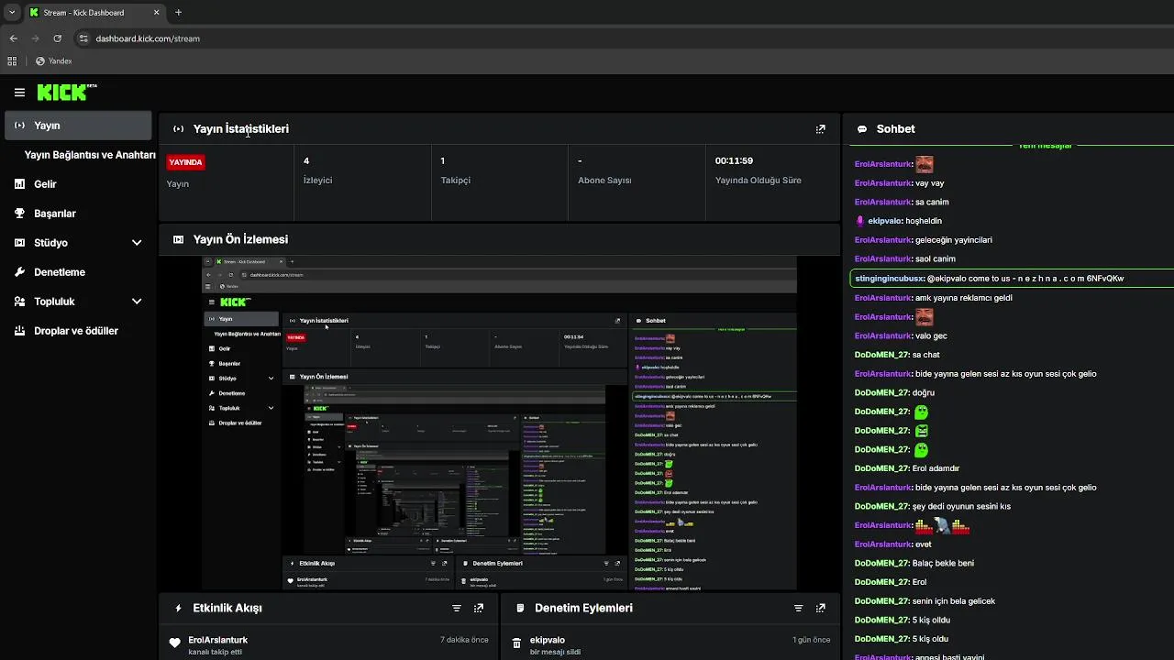The image size is (1174, 660).
Task: Click the Yayın İstatistikleri broadcast icon
Action: [178, 129]
